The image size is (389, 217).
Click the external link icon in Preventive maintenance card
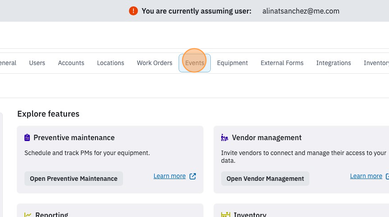click(x=193, y=176)
